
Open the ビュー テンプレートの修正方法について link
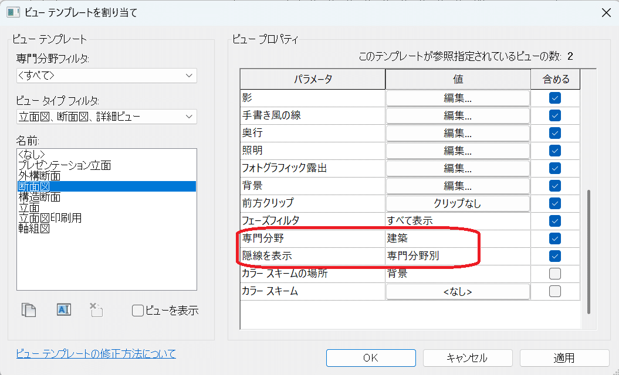[96, 353]
